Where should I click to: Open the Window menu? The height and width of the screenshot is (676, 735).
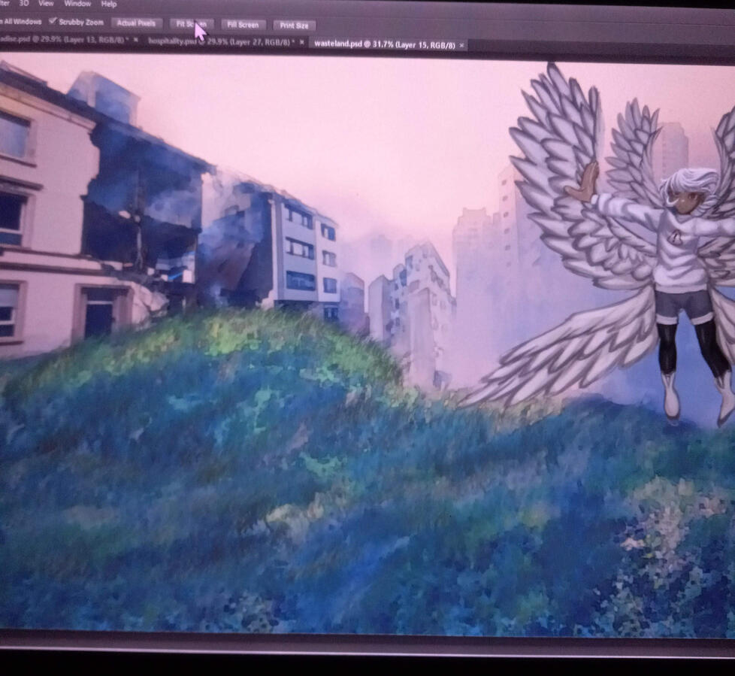(x=77, y=4)
